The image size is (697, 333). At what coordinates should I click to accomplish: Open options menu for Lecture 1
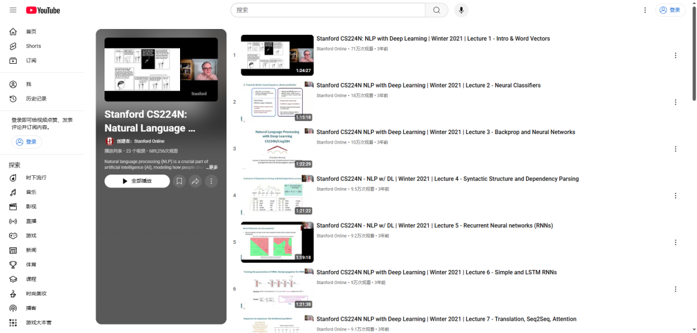(x=676, y=55)
